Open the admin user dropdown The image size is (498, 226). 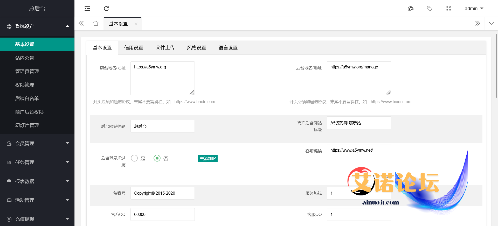point(474,9)
